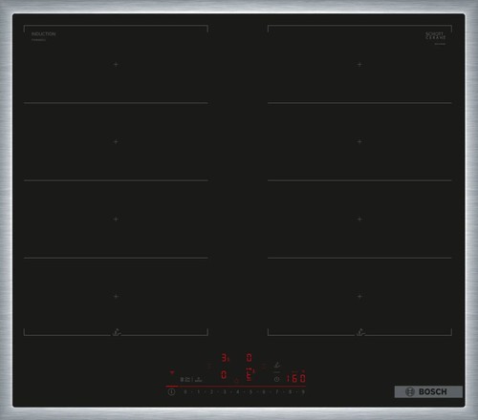Tap the pan move icon above timer
Viewport: 478px width, 420px height.
click(277, 366)
